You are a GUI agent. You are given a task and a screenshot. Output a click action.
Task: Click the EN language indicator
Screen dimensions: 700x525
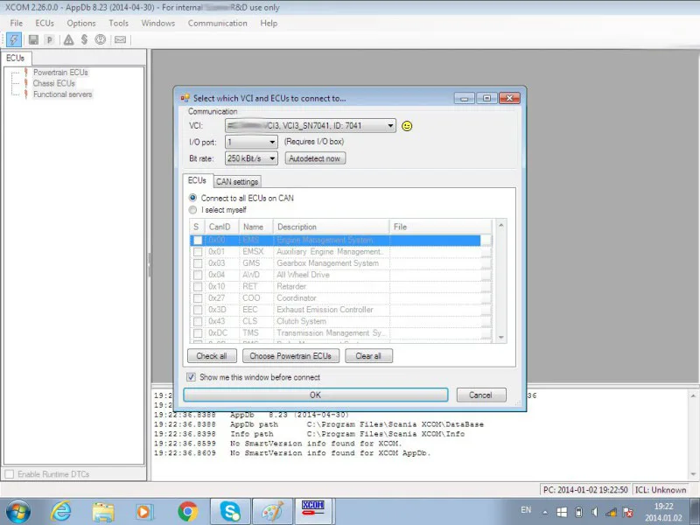pyautogui.click(x=526, y=510)
